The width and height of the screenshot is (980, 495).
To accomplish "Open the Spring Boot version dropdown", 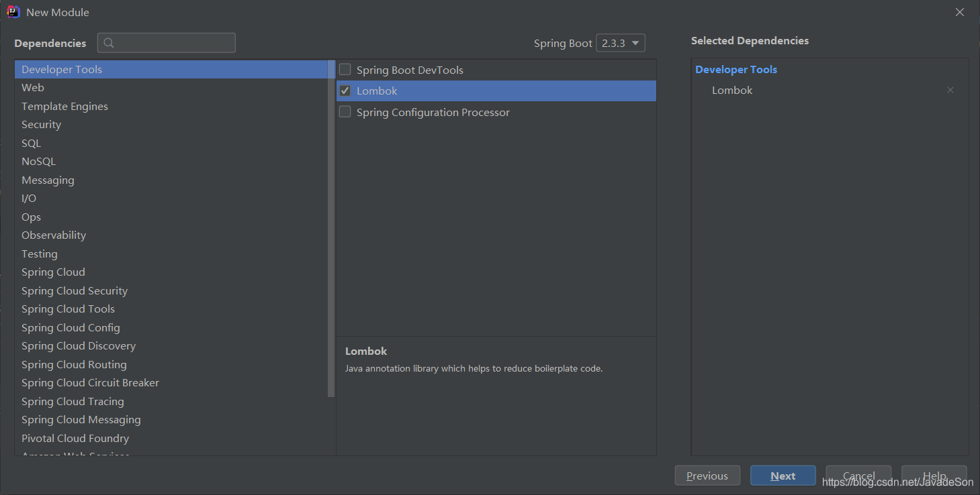I will click(621, 43).
